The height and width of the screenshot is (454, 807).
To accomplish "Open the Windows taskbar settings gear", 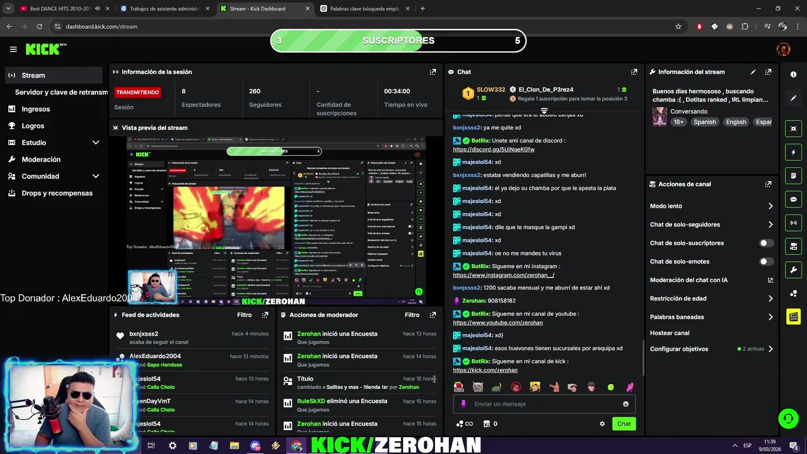I will tap(172, 446).
